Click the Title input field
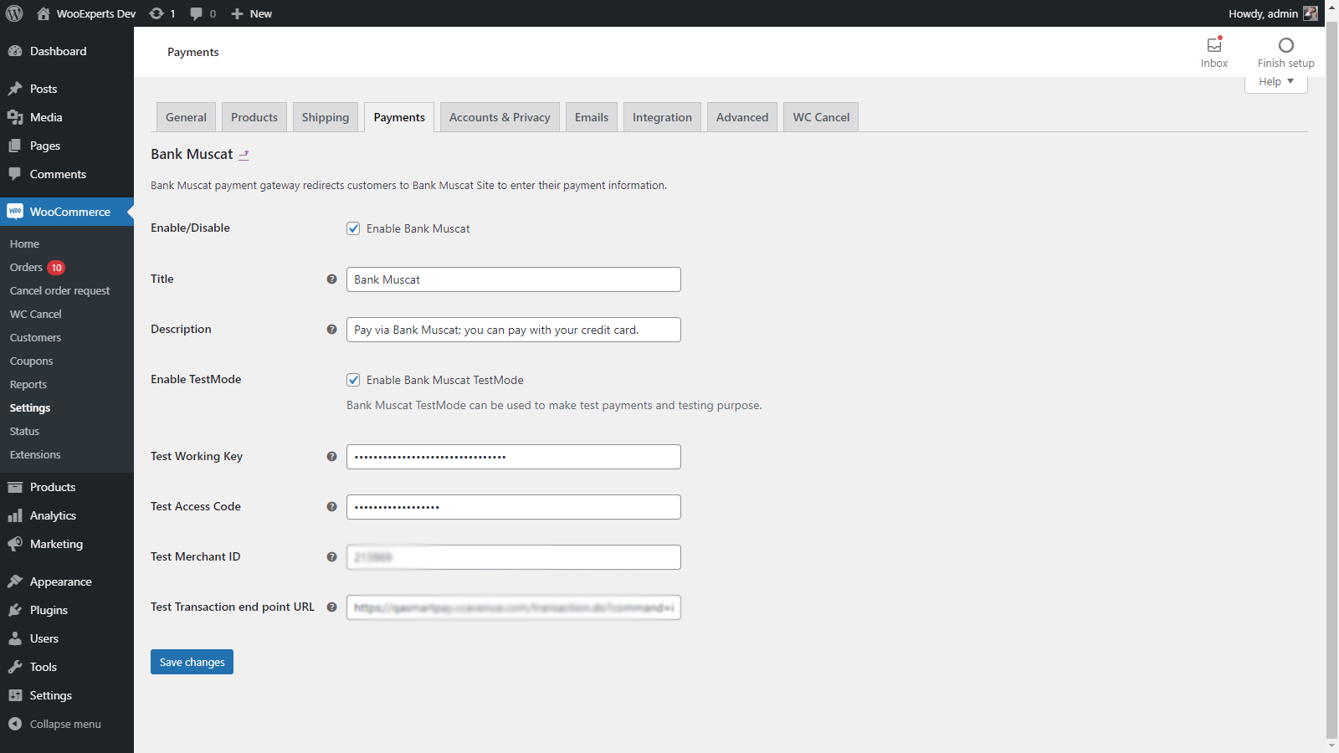Image resolution: width=1339 pixels, height=753 pixels. pos(514,279)
